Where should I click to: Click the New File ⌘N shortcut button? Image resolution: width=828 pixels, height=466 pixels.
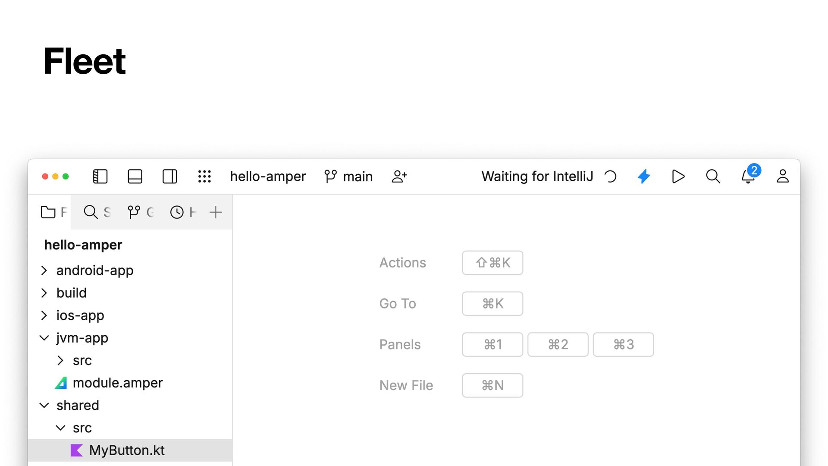(492, 385)
